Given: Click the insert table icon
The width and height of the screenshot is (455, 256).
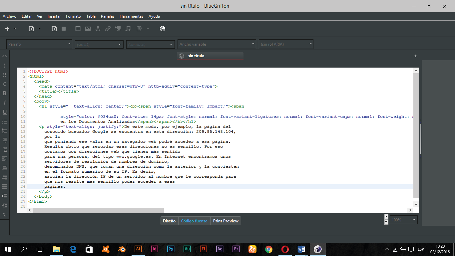Looking at the screenshot, I should [78, 29].
